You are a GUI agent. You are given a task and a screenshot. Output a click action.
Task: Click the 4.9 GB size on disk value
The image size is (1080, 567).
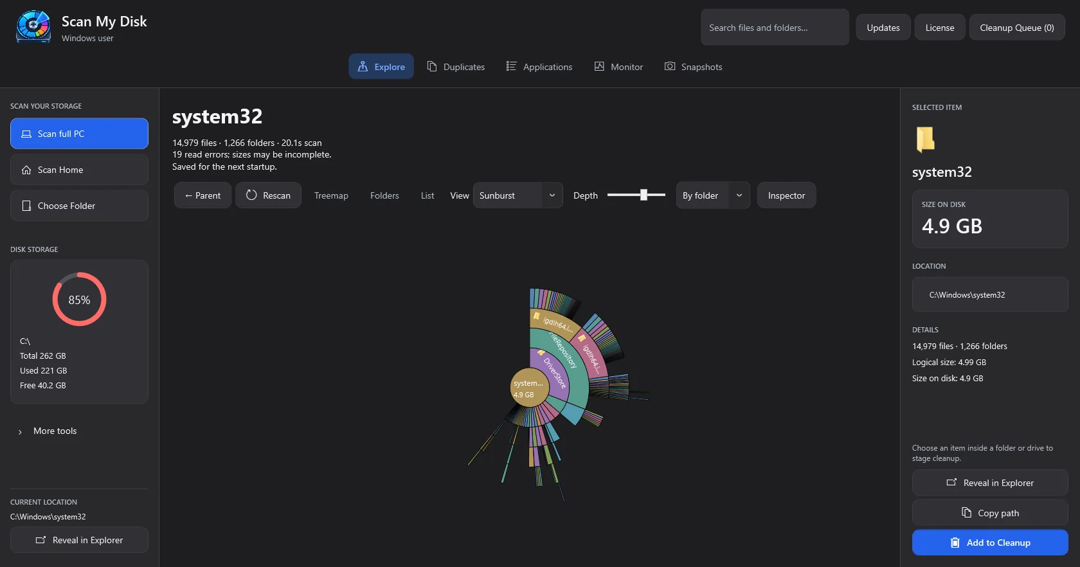(x=952, y=226)
